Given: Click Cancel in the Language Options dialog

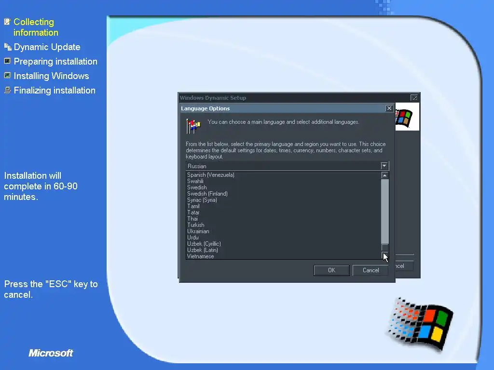Looking at the screenshot, I should (x=370, y=270).
